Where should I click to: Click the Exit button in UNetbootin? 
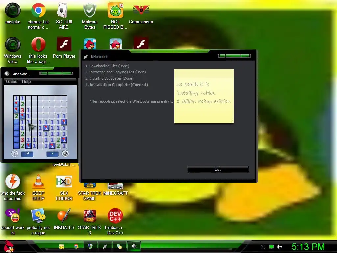pos(218,169)
